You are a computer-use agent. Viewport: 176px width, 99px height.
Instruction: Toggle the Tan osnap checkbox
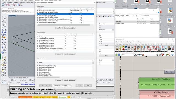pos(105,80)
